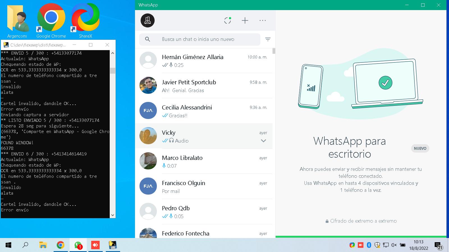449x252 pixels.
Task: Click the console scrollbar up arrow
Action: pyautogui.click(x=113, y=53)
